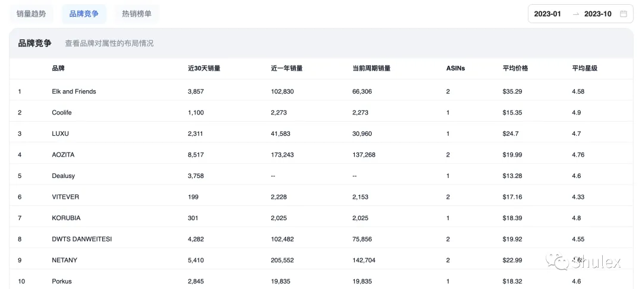Click current period sales 66,306
642x289 pixels.
pos(362,91)
